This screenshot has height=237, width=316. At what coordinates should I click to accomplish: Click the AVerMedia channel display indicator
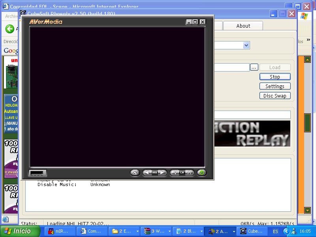38,173
